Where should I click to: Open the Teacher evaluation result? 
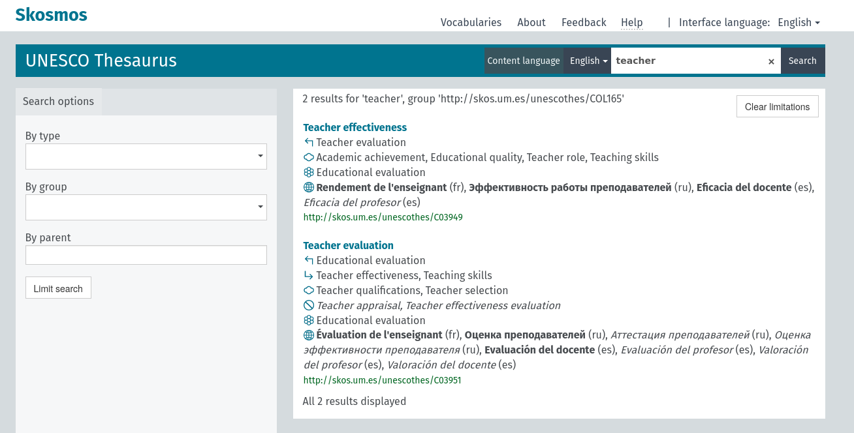point(348,245)
